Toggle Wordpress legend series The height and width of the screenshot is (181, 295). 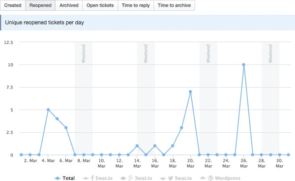(x=220, y=178)
